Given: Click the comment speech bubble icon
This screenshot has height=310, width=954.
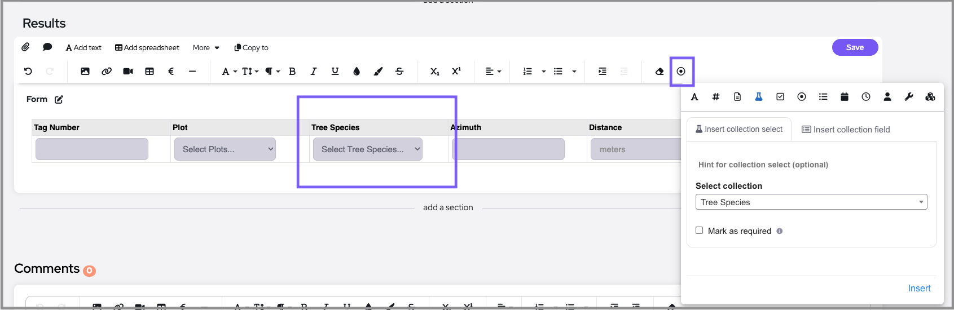Looking at the screenshot, I should (x=47, y=47).
